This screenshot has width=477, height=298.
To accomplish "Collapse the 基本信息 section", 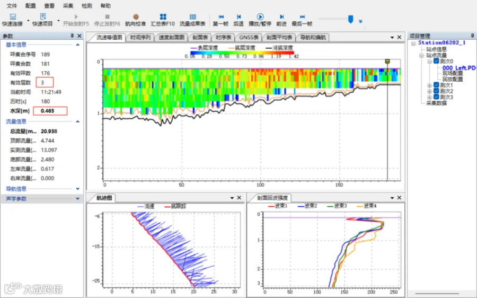I will [78, 45].
